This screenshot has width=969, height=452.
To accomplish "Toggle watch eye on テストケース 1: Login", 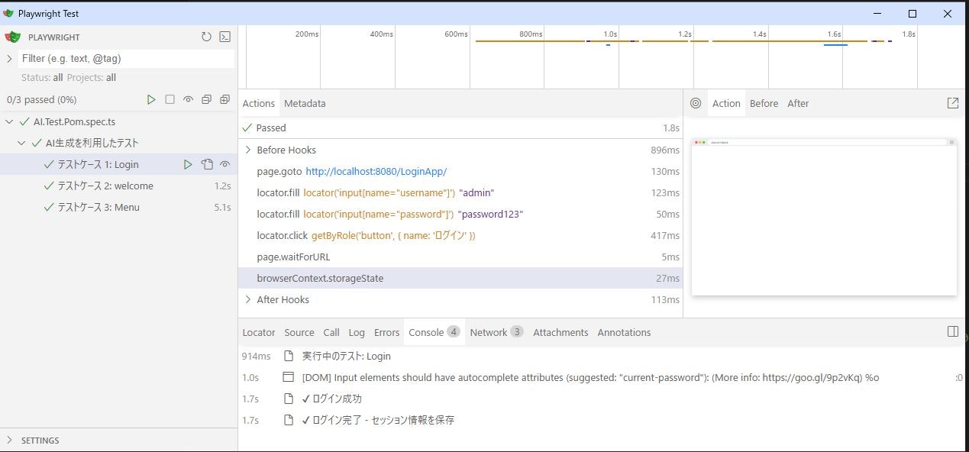I will point(224,164).
